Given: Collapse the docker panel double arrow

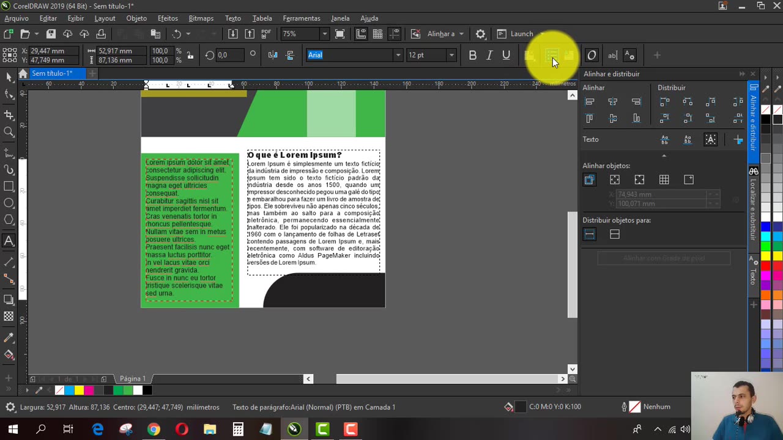Looking at the screenshot, I should [x=742, y=74].
